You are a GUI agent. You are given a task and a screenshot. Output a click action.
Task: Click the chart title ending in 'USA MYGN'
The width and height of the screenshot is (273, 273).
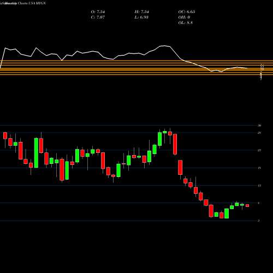pyautogui.click(x=23, y=3)
